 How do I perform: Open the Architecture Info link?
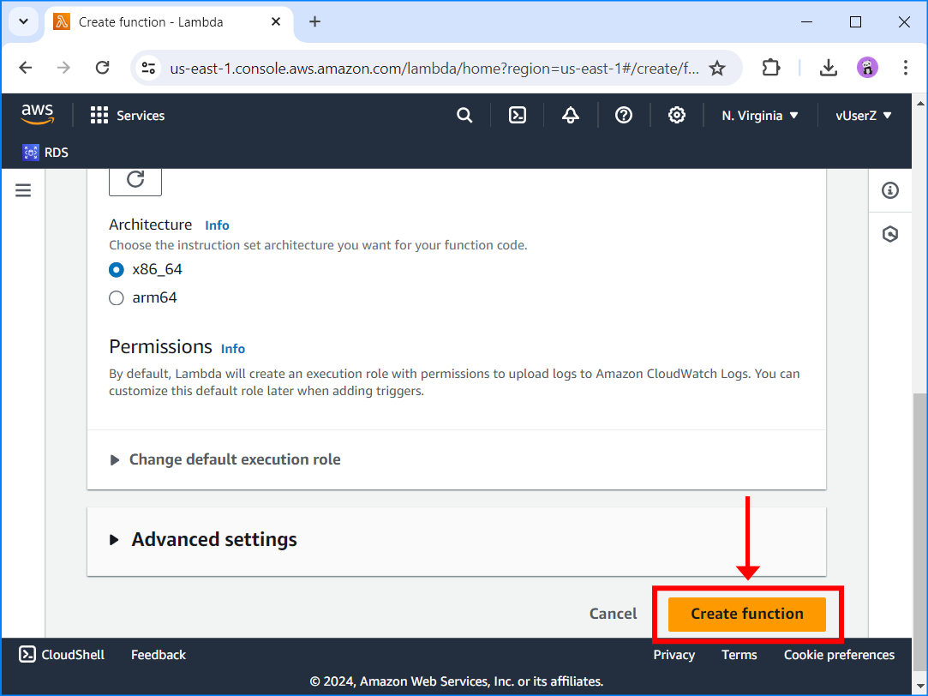(217, 224)
